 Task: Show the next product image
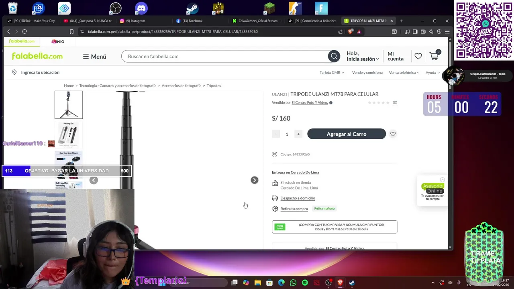pos(254,180)
